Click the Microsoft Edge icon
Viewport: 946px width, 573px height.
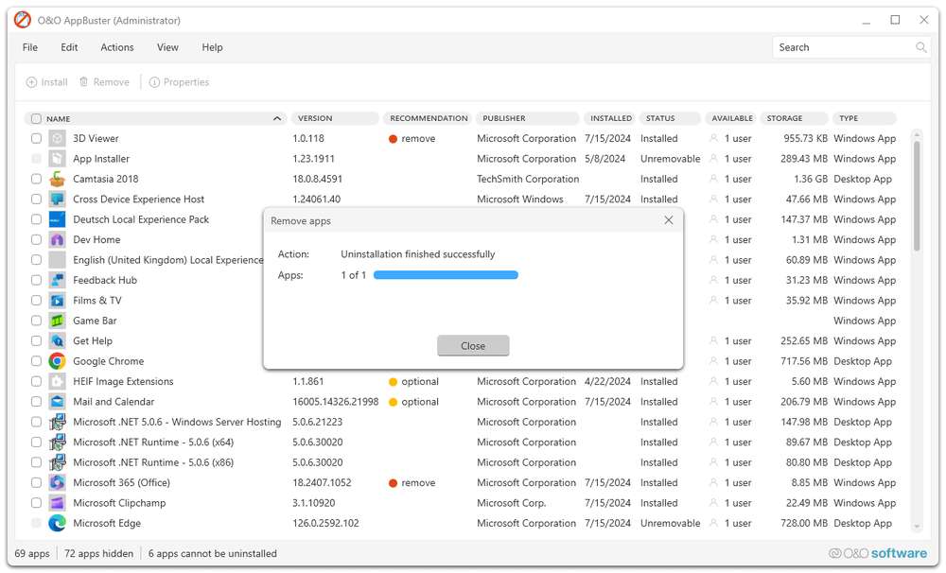[58, 523]
